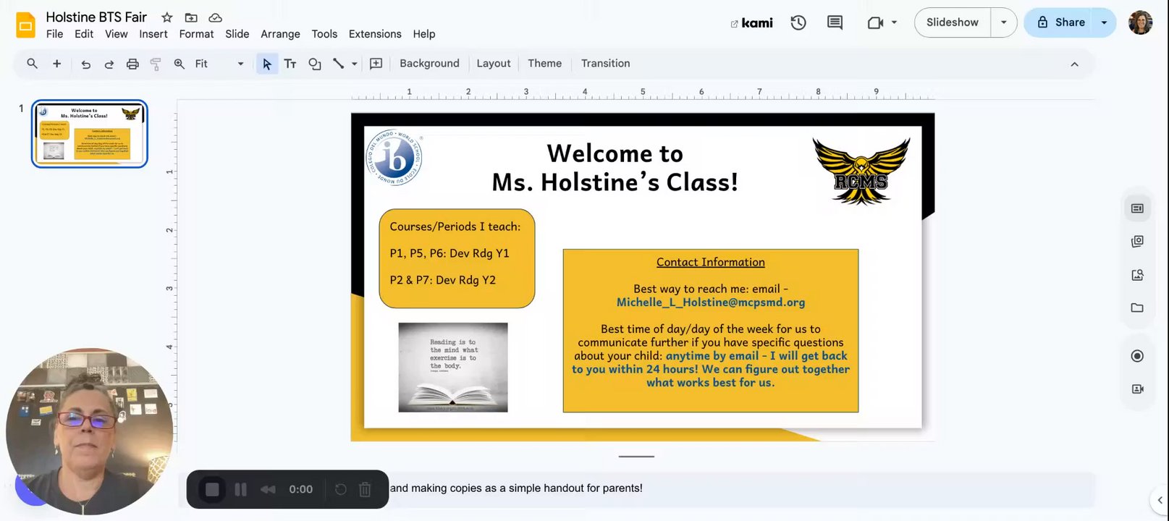
Task: Click the Share button
Action: click(x=1061, y=22)
